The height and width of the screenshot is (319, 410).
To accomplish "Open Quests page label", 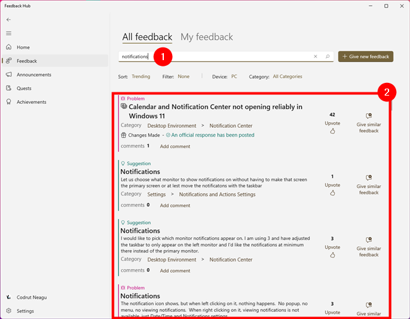I will click(x=24, y=89).
